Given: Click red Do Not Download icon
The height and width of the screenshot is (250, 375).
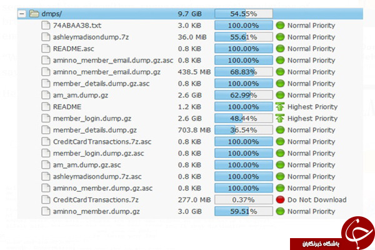Looking at the screenshot, I should [280, 199].
